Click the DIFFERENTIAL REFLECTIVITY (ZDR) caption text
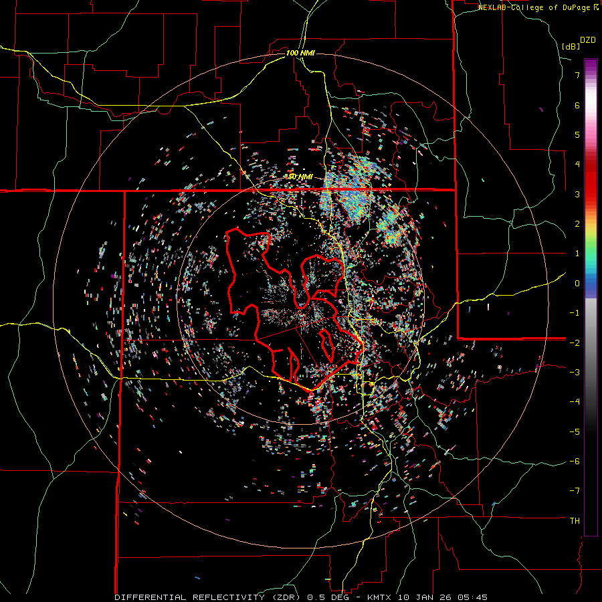Viewport: 602px width, 602px height. point(209,597)
